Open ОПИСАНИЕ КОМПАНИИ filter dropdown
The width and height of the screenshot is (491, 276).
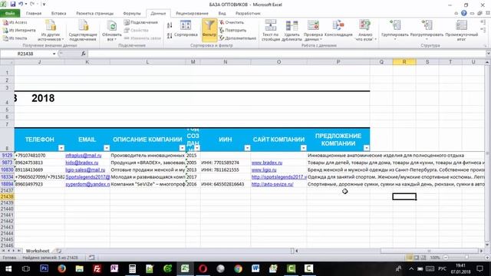(x=183, y=148)
